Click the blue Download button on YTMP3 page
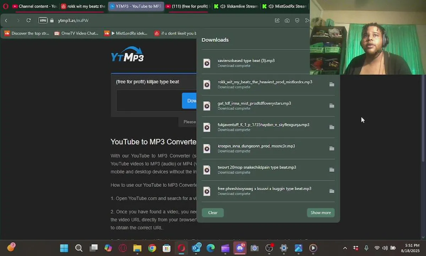This screenshot has width=426, height=256. 189,101
